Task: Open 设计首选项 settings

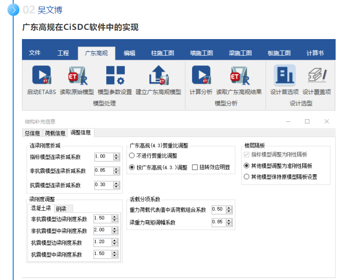Action: pos(285,75)
